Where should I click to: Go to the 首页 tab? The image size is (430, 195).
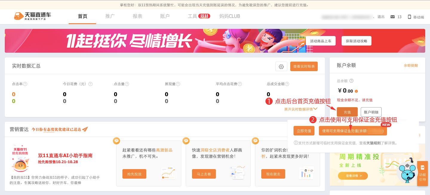[x=82, y=16]
